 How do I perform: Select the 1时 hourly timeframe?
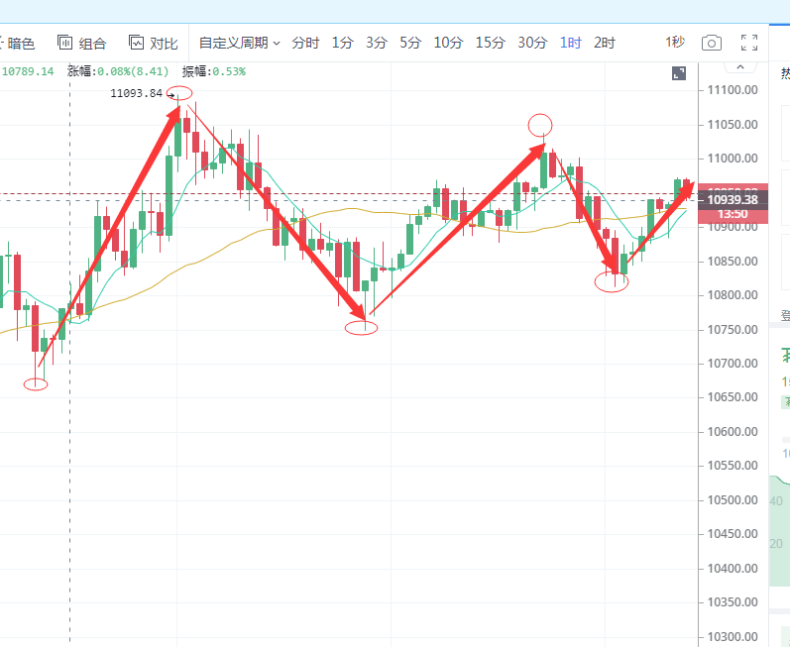point(571,43)
